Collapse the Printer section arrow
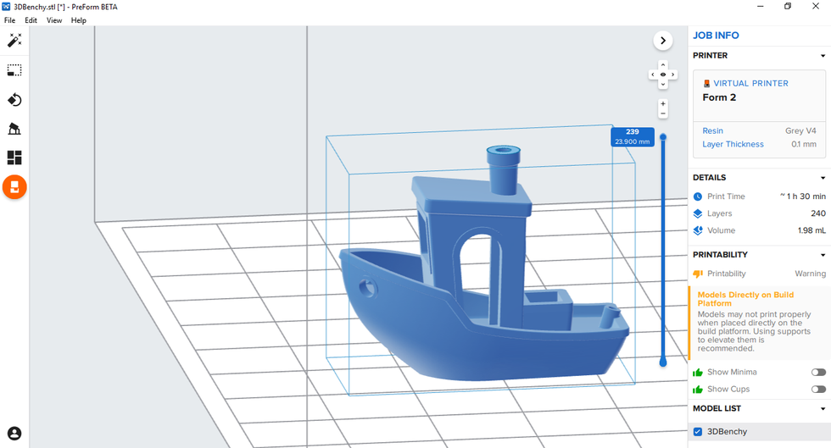 point(823,56)
